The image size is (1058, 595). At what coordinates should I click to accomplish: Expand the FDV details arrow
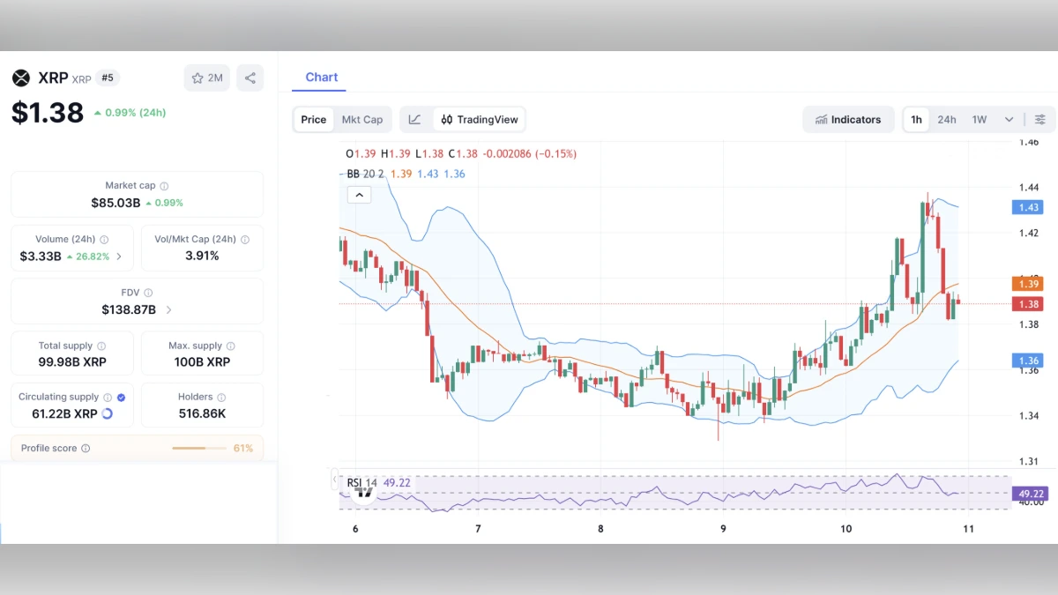click(168, 309)
